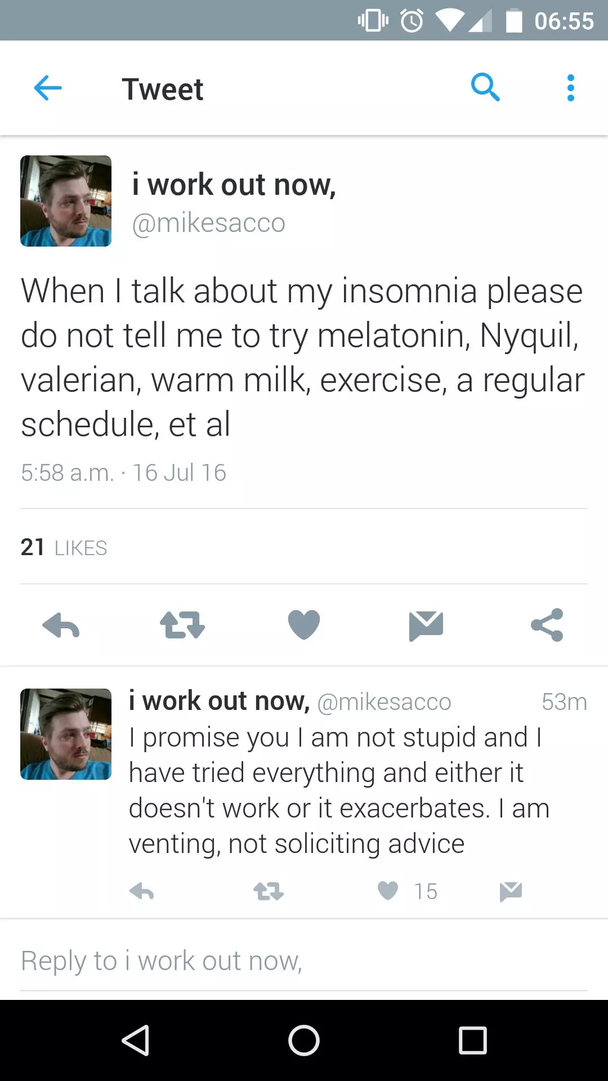The image size is (608, 1081).
Task: Like the follow-up tweet with 15 likes
Action: pyautogui.click(x=388, y=891)
